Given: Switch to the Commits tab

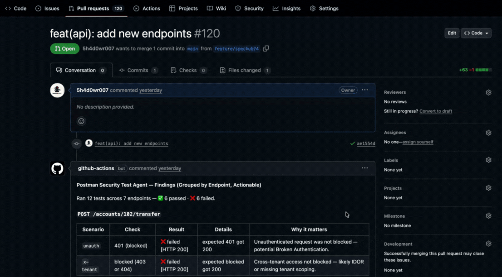Looking at the screenshot, I should pyautogui.click(x=138, y=70).
